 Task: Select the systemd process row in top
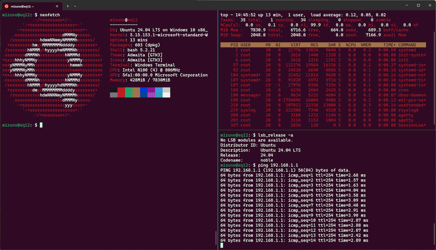coord(323,50)
